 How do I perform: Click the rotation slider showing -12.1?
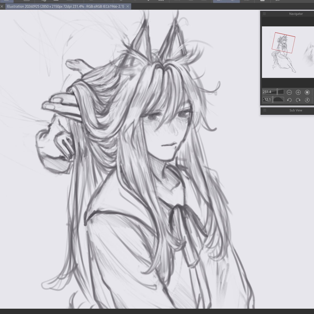(273, 99)
